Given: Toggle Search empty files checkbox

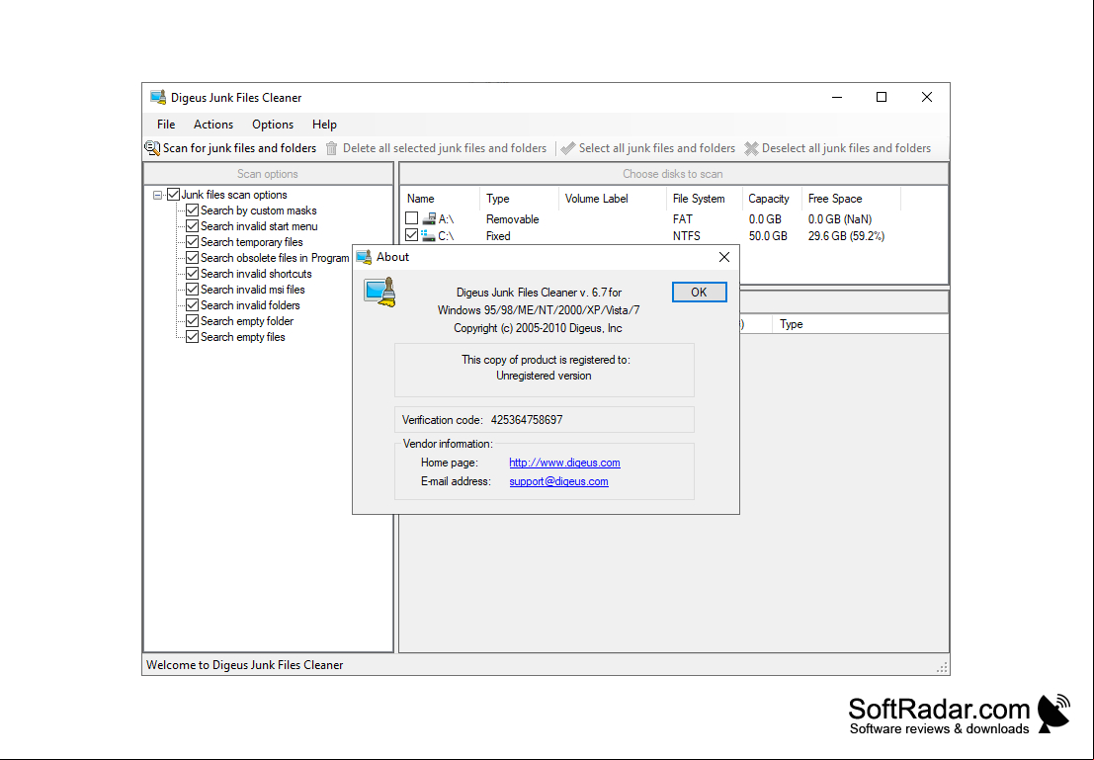Looking at the screenshot, I should point(193,337).
